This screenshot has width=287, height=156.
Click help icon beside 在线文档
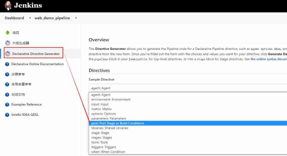(x=7, y=94)
